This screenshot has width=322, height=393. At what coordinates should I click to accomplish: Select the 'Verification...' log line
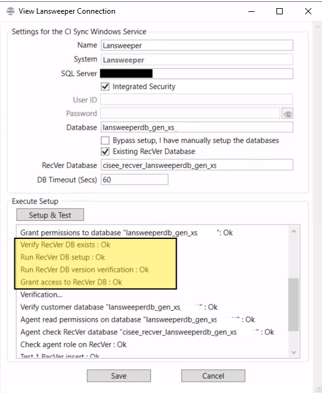click(41, 294)
